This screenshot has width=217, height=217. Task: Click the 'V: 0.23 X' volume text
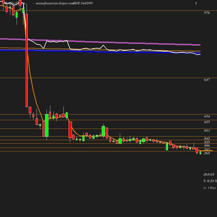210,181
